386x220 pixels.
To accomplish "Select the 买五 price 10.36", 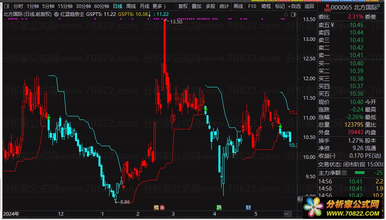I will (x=356, y=93).
